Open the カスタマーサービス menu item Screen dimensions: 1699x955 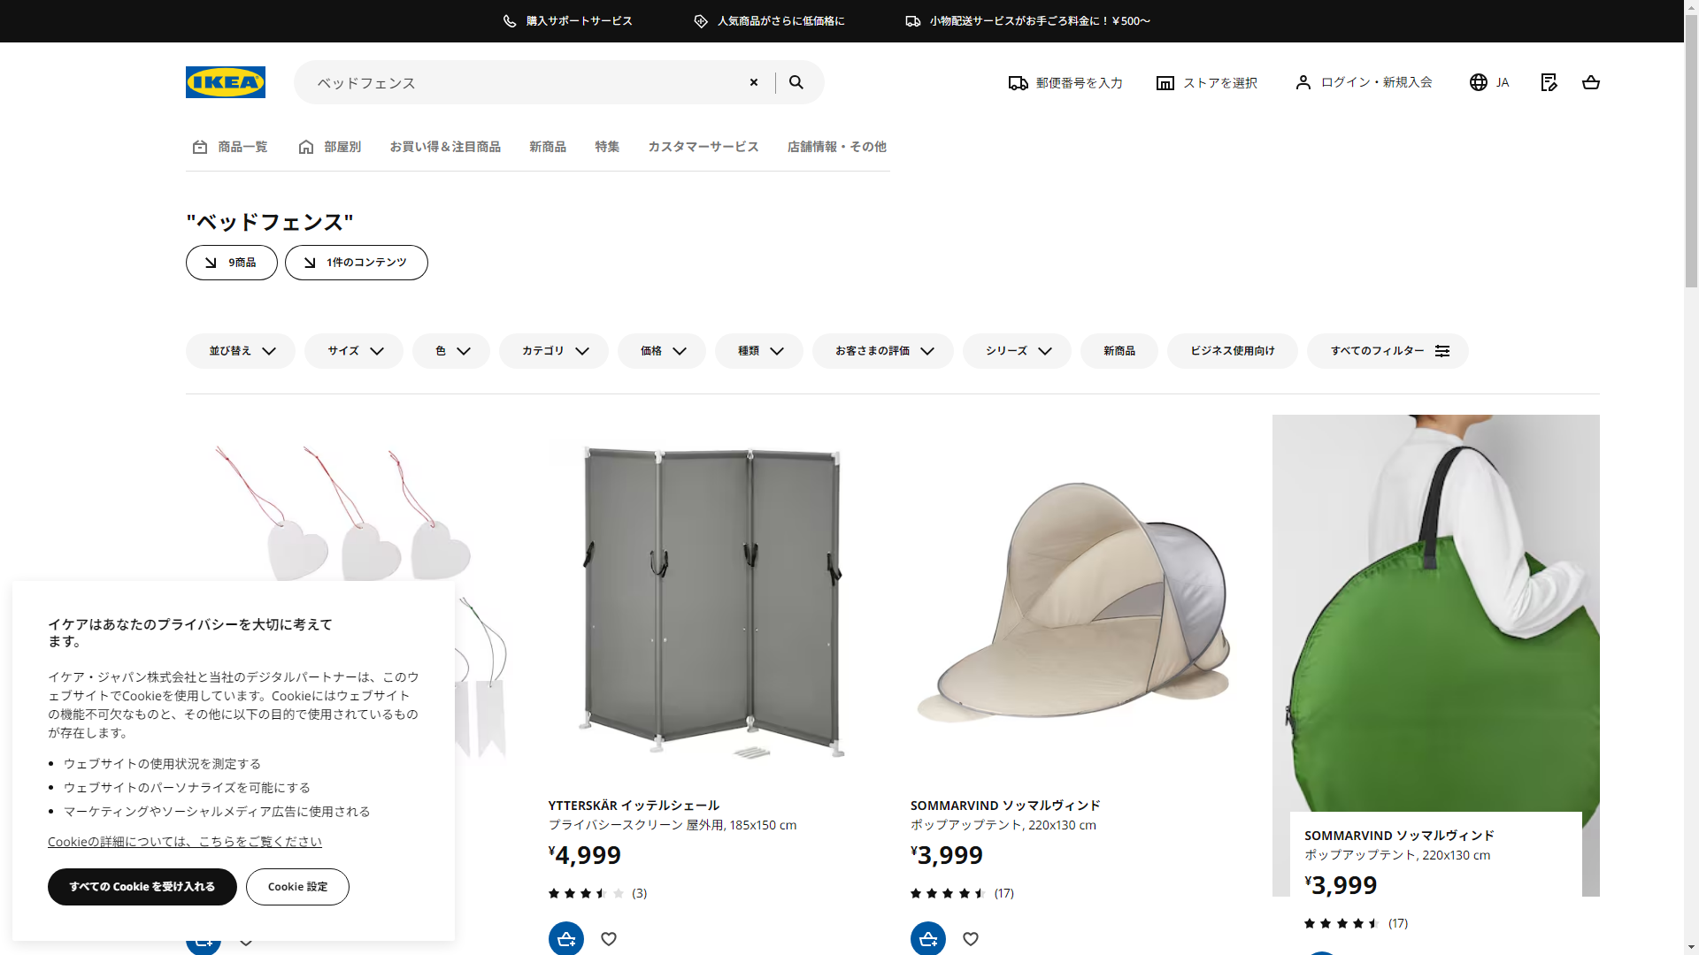(703, 147)
